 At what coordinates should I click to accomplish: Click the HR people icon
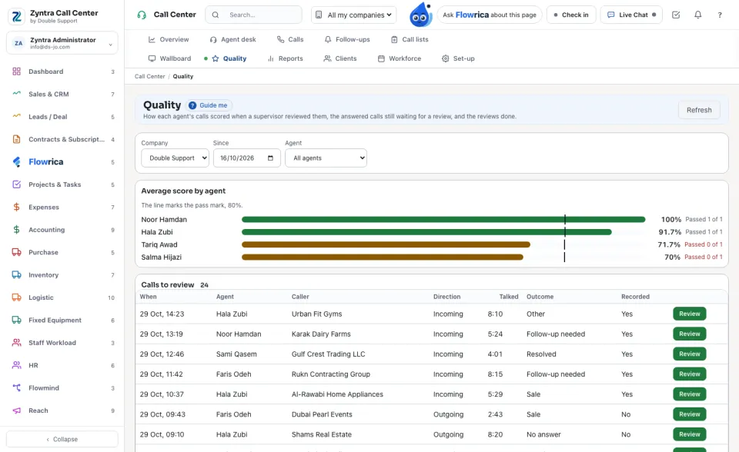[16, 365]
